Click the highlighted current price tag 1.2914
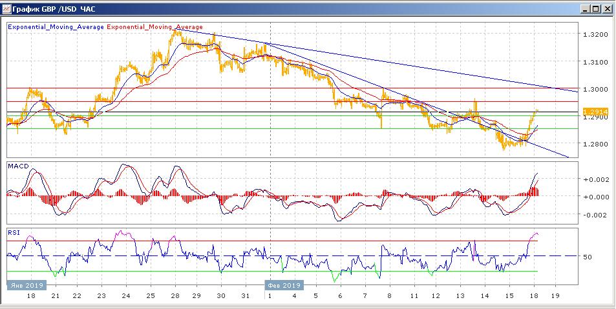This screenshot has width=616, height=309. [594, 112]
